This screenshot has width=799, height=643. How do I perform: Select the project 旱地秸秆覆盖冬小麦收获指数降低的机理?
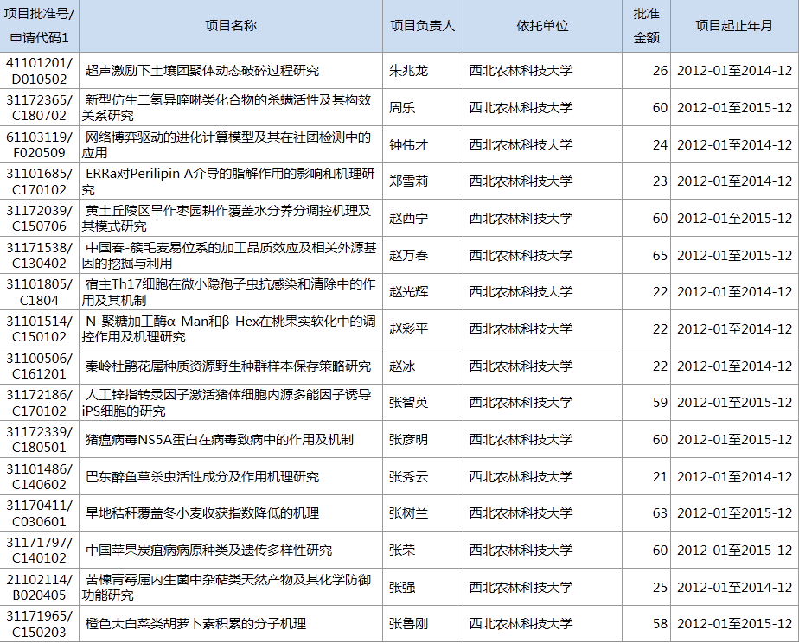point(202,513)
